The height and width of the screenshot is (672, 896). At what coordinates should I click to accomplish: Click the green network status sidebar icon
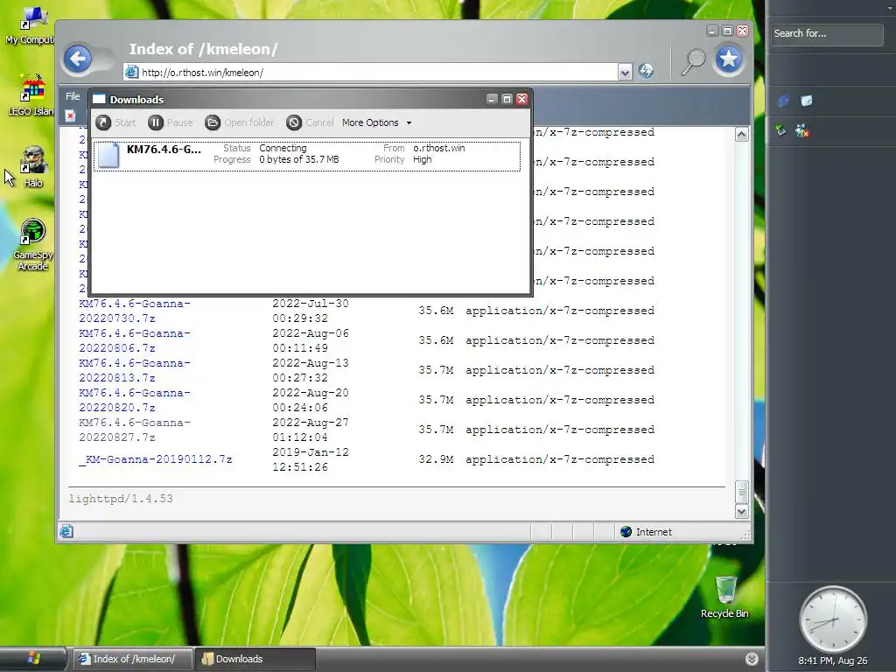tap(781, 131)
